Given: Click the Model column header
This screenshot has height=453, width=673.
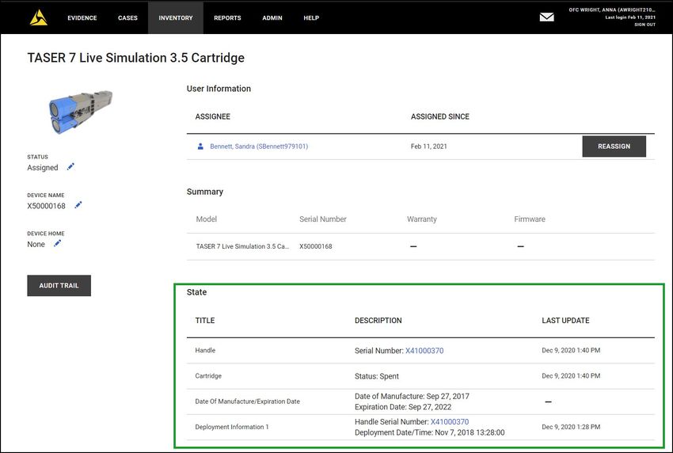Looking at the screenshot, I should (207, 219).
